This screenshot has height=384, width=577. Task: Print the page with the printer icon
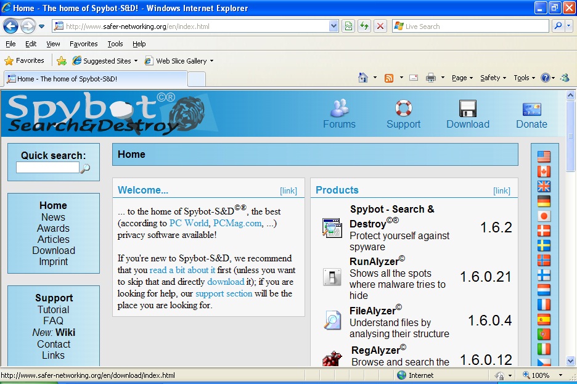430,78
